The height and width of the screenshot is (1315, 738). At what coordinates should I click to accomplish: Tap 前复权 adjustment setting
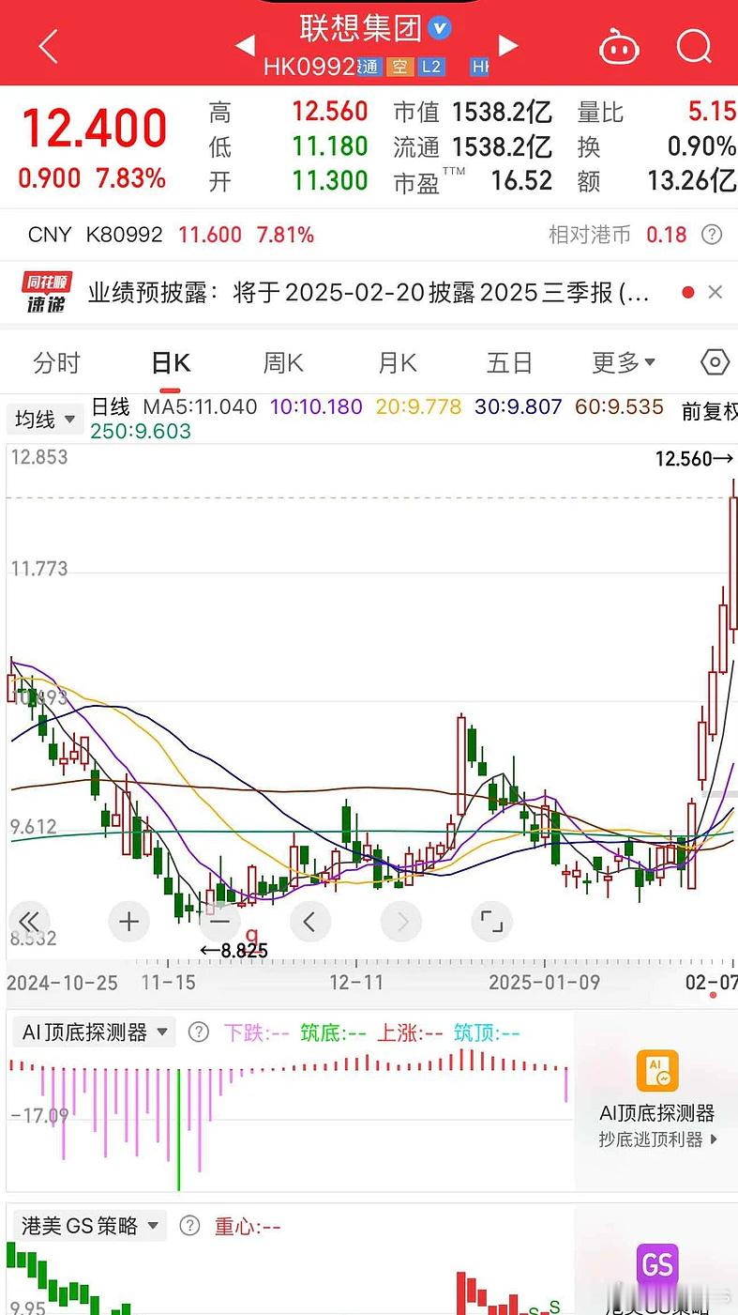(x=709, y=410)
